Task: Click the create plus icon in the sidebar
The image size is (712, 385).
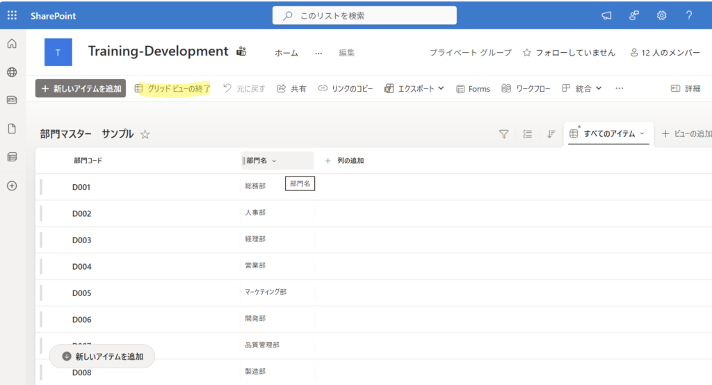Action: click(13, 186)
